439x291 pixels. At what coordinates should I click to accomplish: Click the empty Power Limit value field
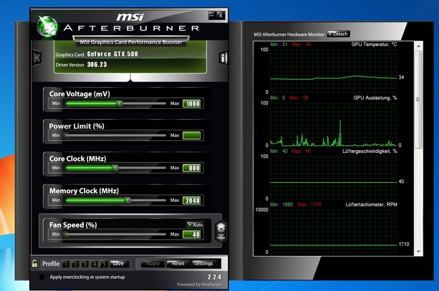point(192,136)
